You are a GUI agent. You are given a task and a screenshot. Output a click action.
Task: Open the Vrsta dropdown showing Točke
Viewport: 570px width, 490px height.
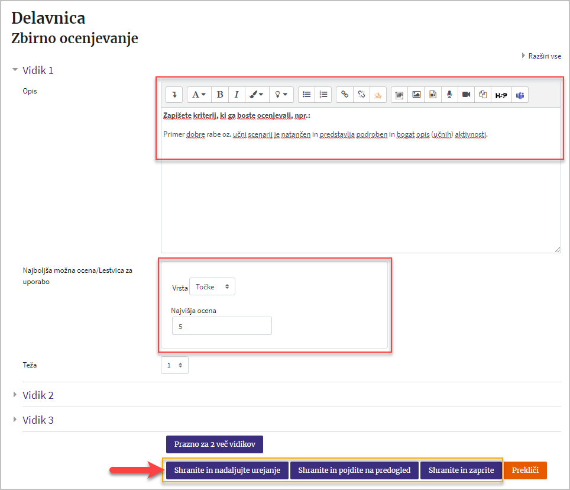212,286
